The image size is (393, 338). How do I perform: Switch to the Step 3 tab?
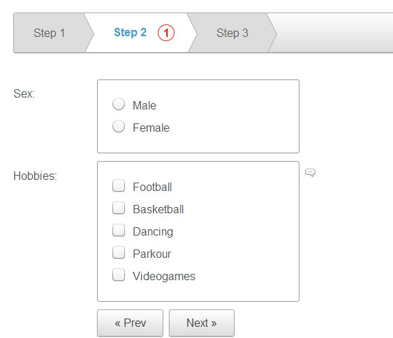pyautogui.click(x=232, y=33)
